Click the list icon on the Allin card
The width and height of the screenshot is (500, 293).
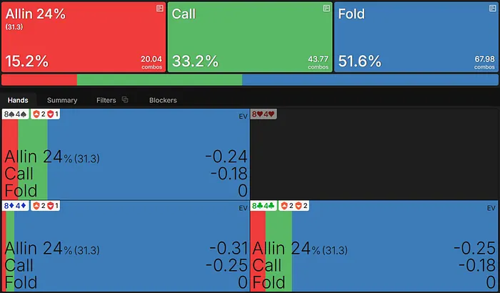[x=159, y=8]
